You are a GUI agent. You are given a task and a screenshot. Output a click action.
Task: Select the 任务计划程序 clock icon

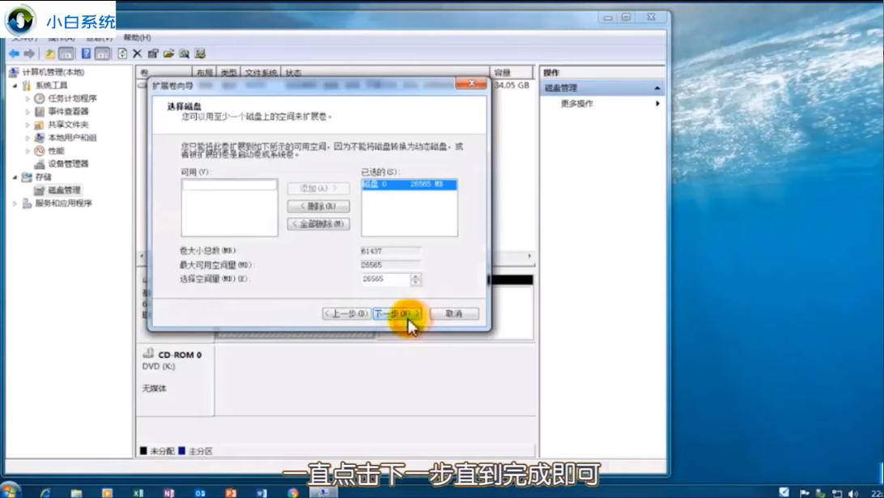point(39,99)
